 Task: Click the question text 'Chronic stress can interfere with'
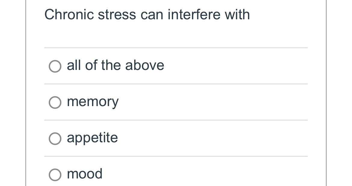point(147,14)
